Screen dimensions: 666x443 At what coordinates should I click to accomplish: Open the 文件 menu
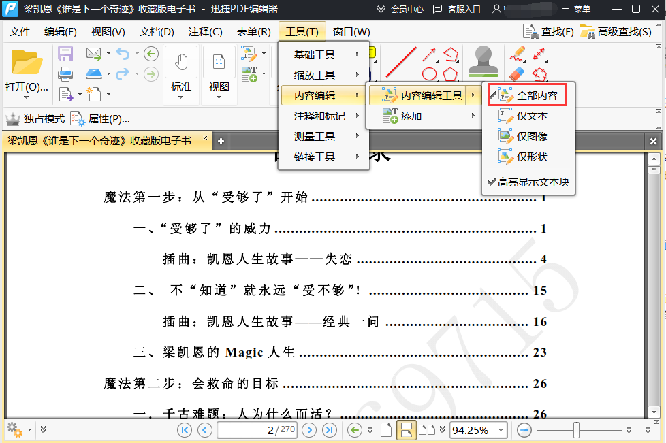click(20, 32)
